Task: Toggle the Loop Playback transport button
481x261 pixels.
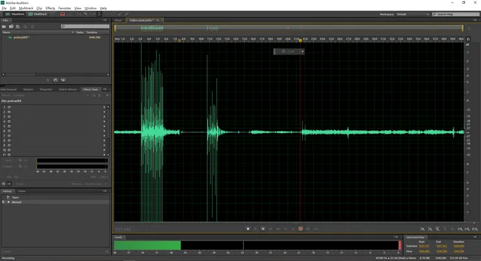Action: (308, 229)
